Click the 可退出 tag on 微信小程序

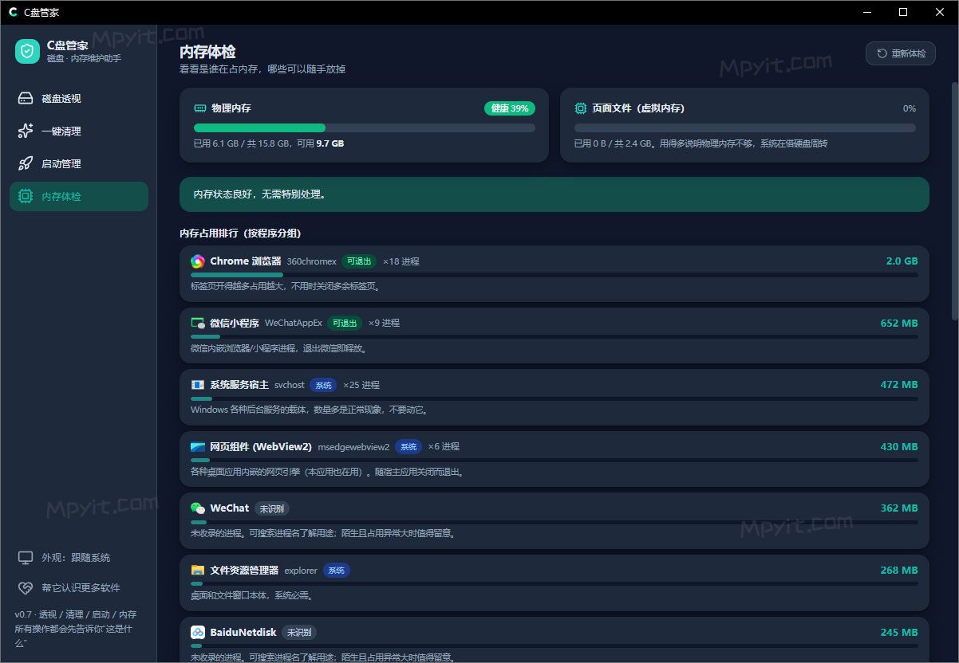345,323
